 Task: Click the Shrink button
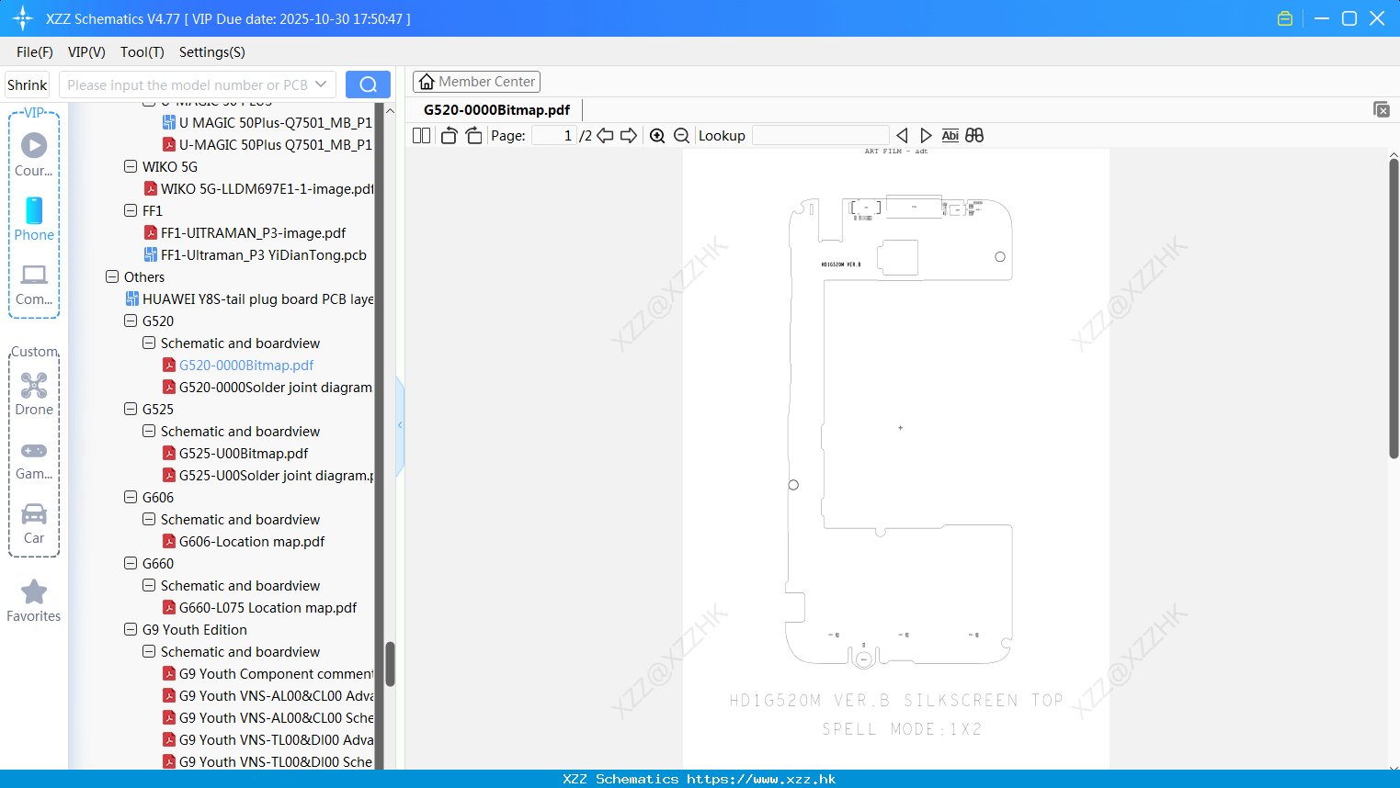click(27, 84)
